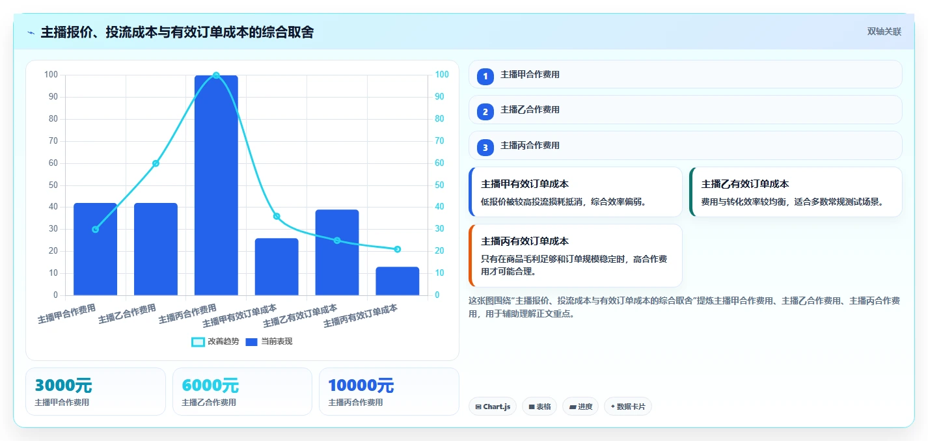Click the tallest bar 主播丙合作费用
This screenshot has width=928, height=441.
tap(216, 185)
